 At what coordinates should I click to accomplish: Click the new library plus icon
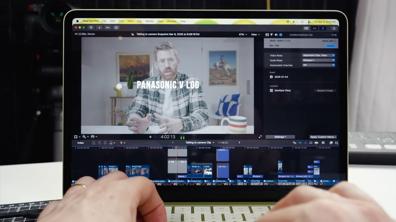click(91, 28)
